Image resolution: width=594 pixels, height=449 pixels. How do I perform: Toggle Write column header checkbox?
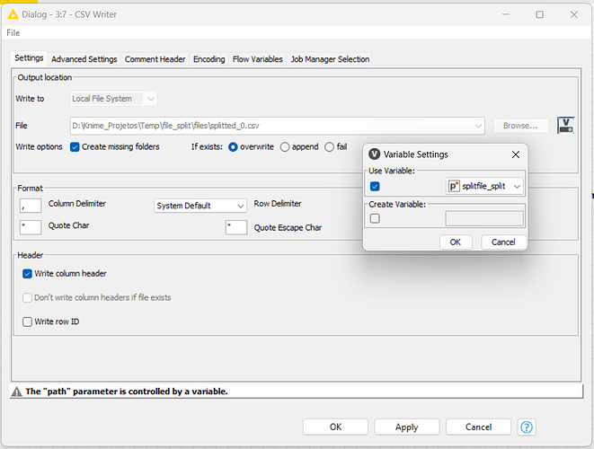click(x=27, y=274)
